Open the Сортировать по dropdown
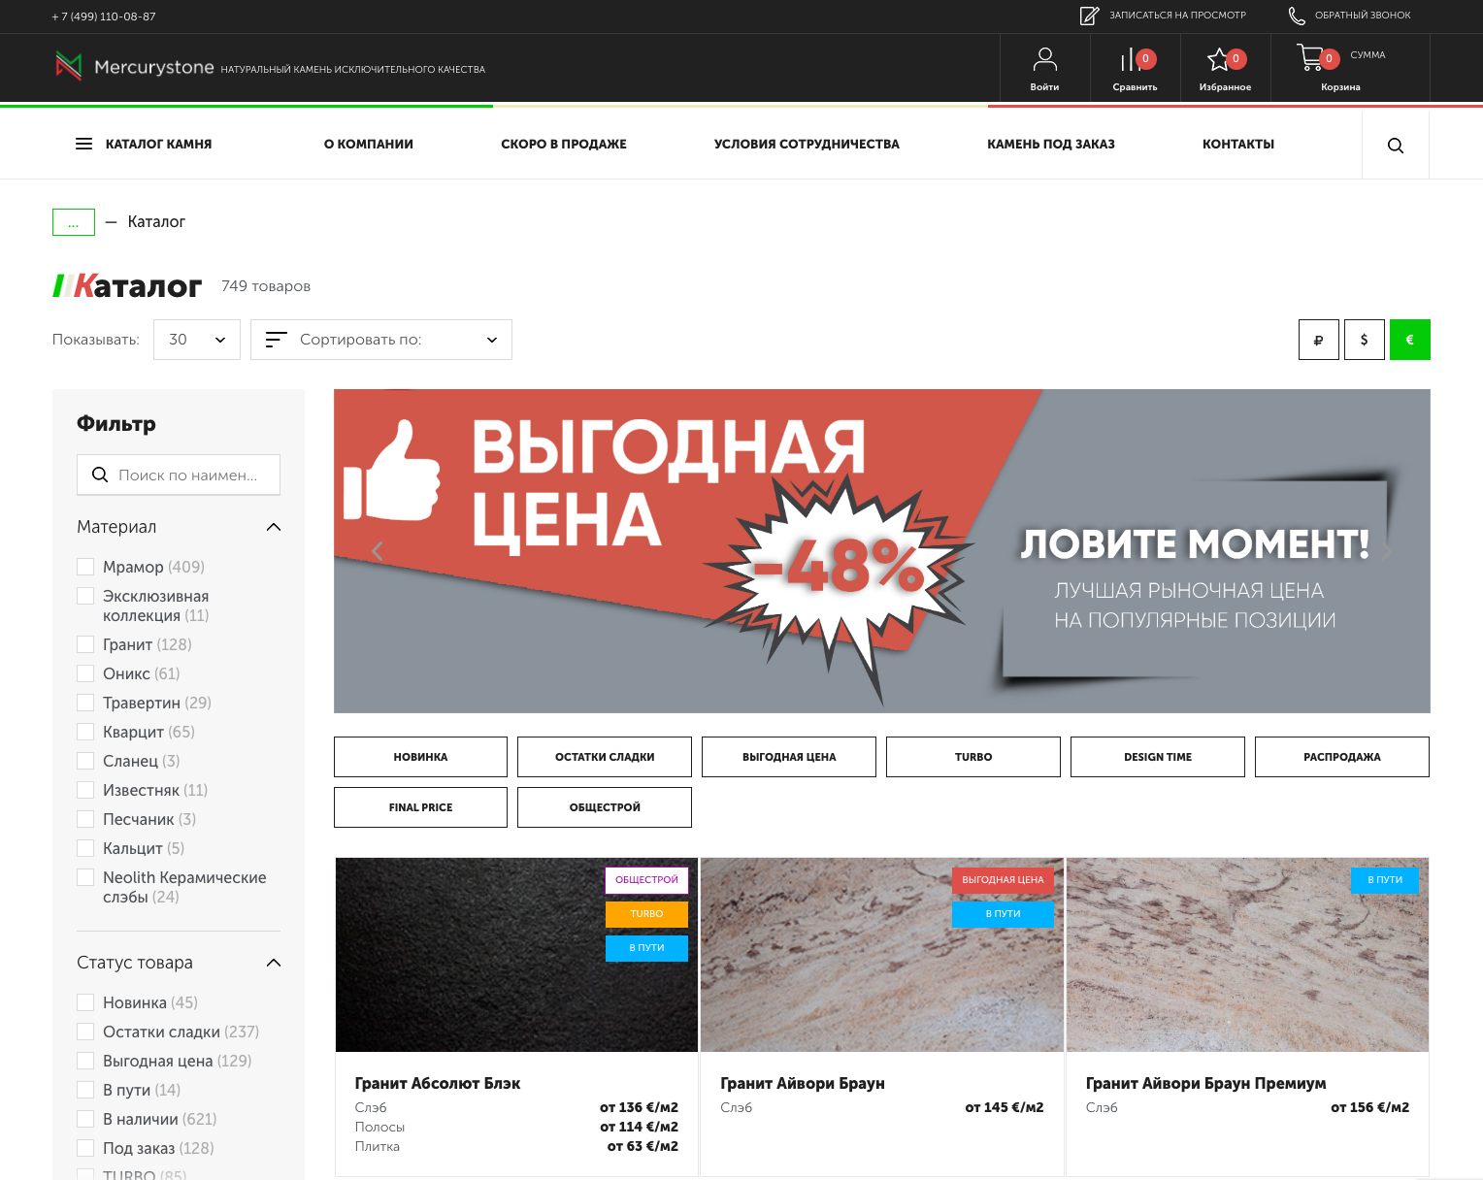Screen dimensions: 1483x1180 coord(380,340)
